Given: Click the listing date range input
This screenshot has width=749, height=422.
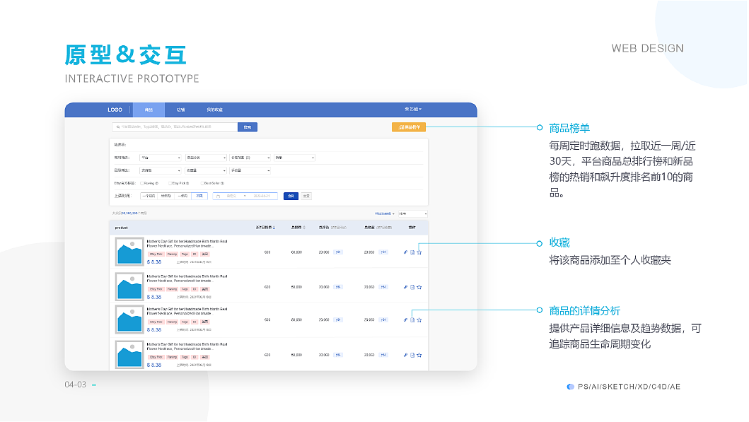Looking at the screenshot, I should tap(245, 197).
